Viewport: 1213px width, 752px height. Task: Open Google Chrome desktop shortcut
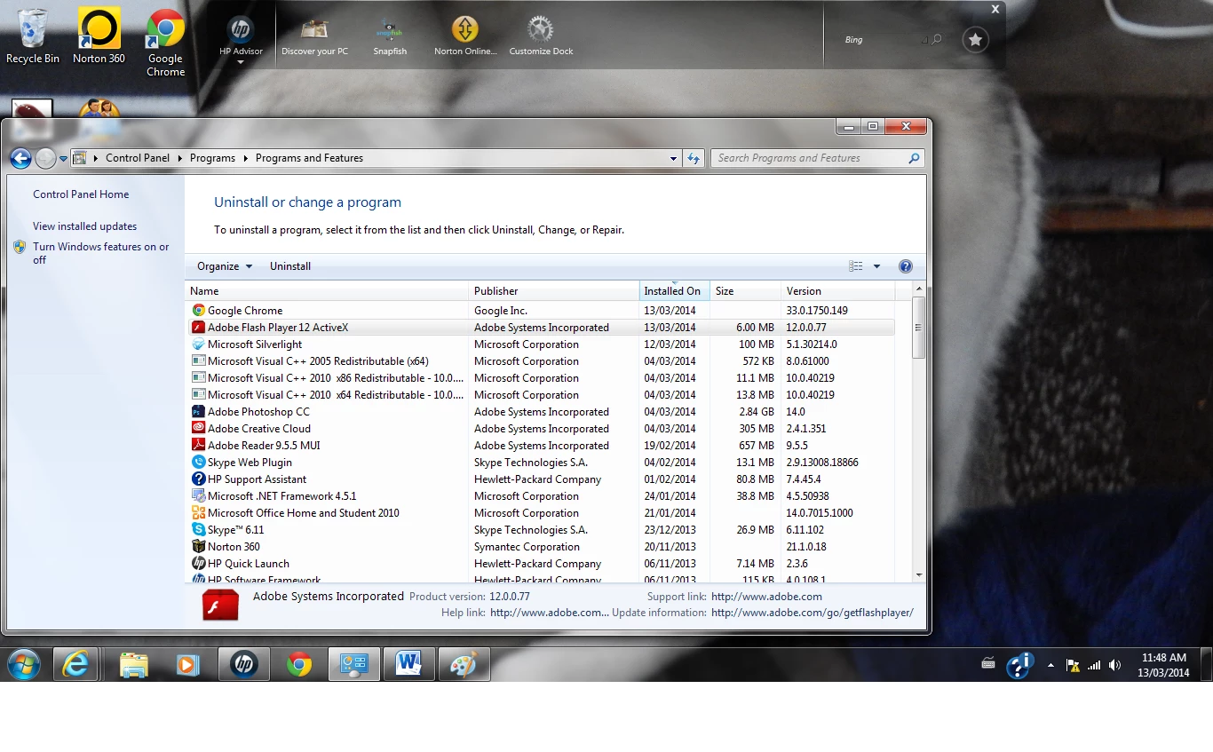(x=166, y=44)
